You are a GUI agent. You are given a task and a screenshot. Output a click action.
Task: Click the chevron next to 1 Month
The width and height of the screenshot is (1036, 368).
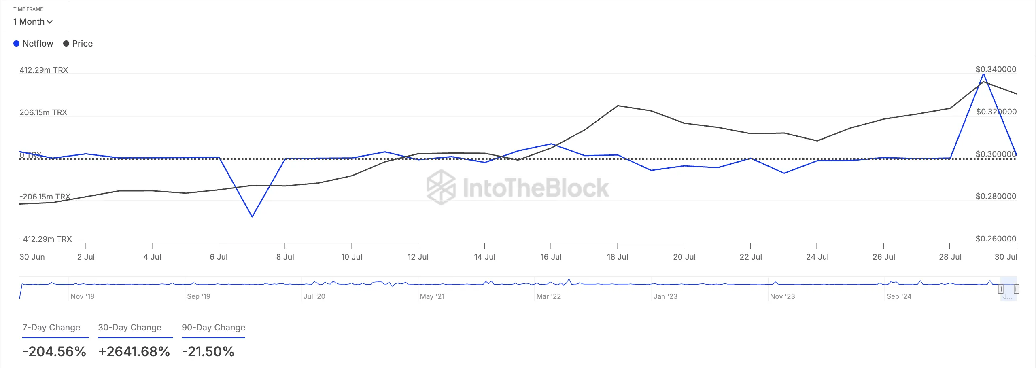pos(50,22)
